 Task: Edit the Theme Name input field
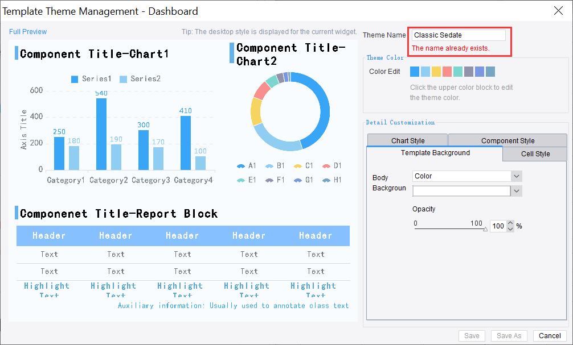459,35
